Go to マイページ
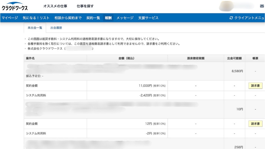This screenshot has width=265, height=149. [10, 18]
